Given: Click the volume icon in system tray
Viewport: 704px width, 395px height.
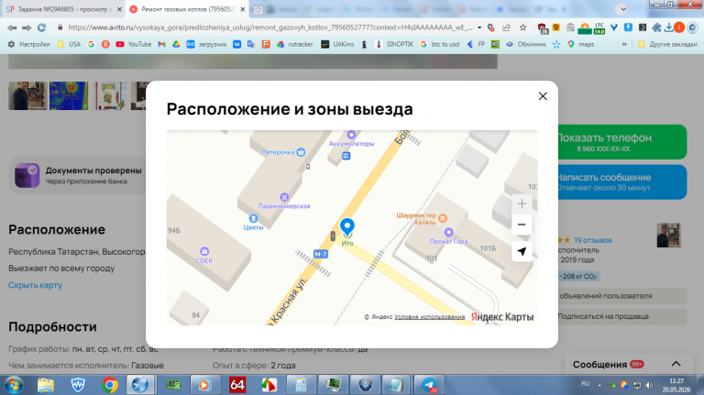Looking at the screenshot, I should [x=649, y=385].
